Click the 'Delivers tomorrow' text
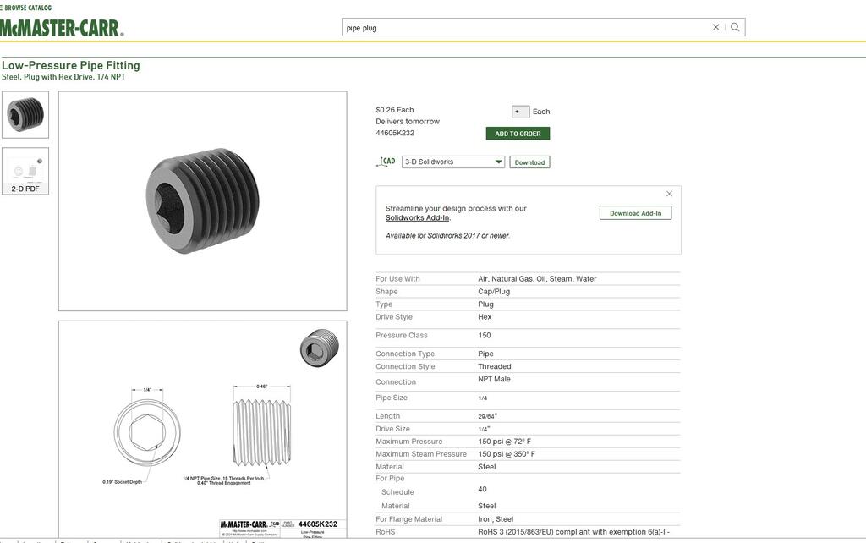The height and width of the screenshot is (543, 866). tap(408, 122)
